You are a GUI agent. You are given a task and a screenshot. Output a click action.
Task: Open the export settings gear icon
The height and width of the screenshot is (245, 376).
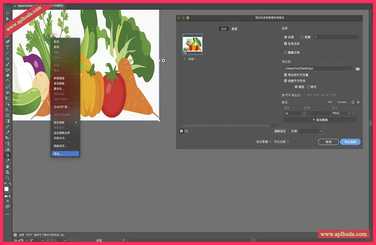coord(358,102)
